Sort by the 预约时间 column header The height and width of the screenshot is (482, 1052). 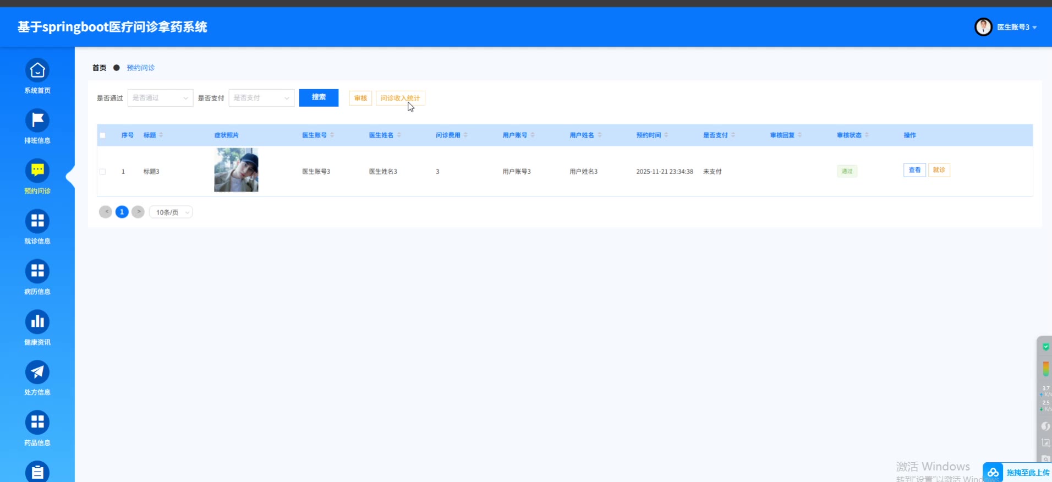[649, 135]
